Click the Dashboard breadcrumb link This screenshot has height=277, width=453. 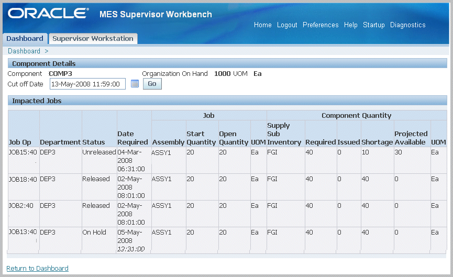tap(24, 51)
